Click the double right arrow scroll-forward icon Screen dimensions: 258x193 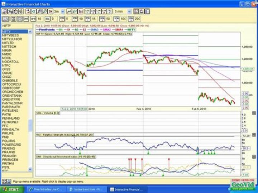coord(51,11)
